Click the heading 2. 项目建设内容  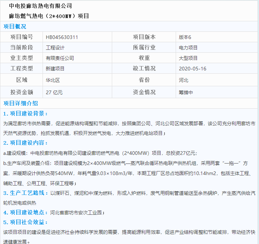[x=26, y=143]
